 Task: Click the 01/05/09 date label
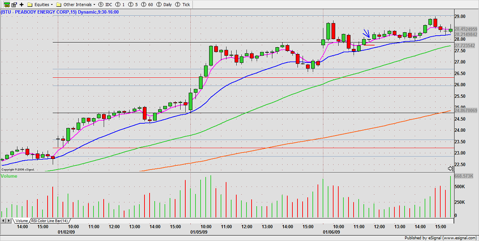pos(199,232)
